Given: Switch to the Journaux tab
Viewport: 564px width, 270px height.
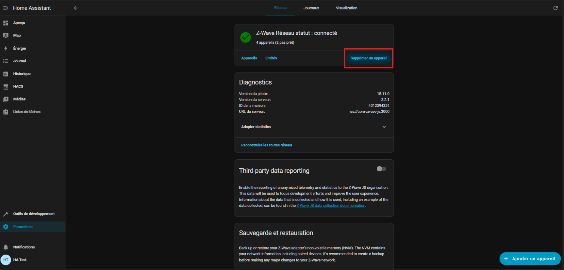Looking at the screenshot, I should pyautogui.click(x=311, y=8).
